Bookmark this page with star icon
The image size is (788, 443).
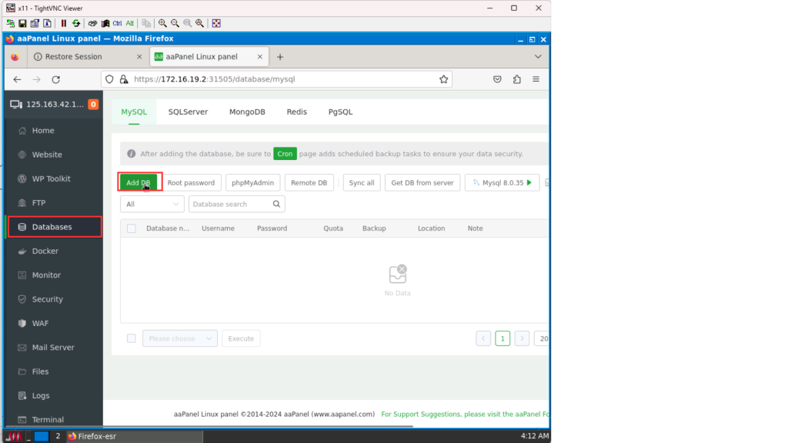(443, 79)
